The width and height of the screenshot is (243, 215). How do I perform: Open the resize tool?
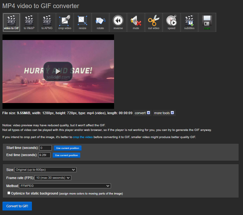(x=82, y=22)
